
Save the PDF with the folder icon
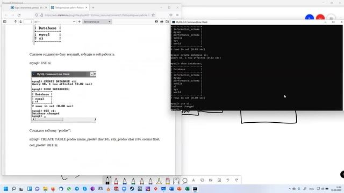point(167,21)
